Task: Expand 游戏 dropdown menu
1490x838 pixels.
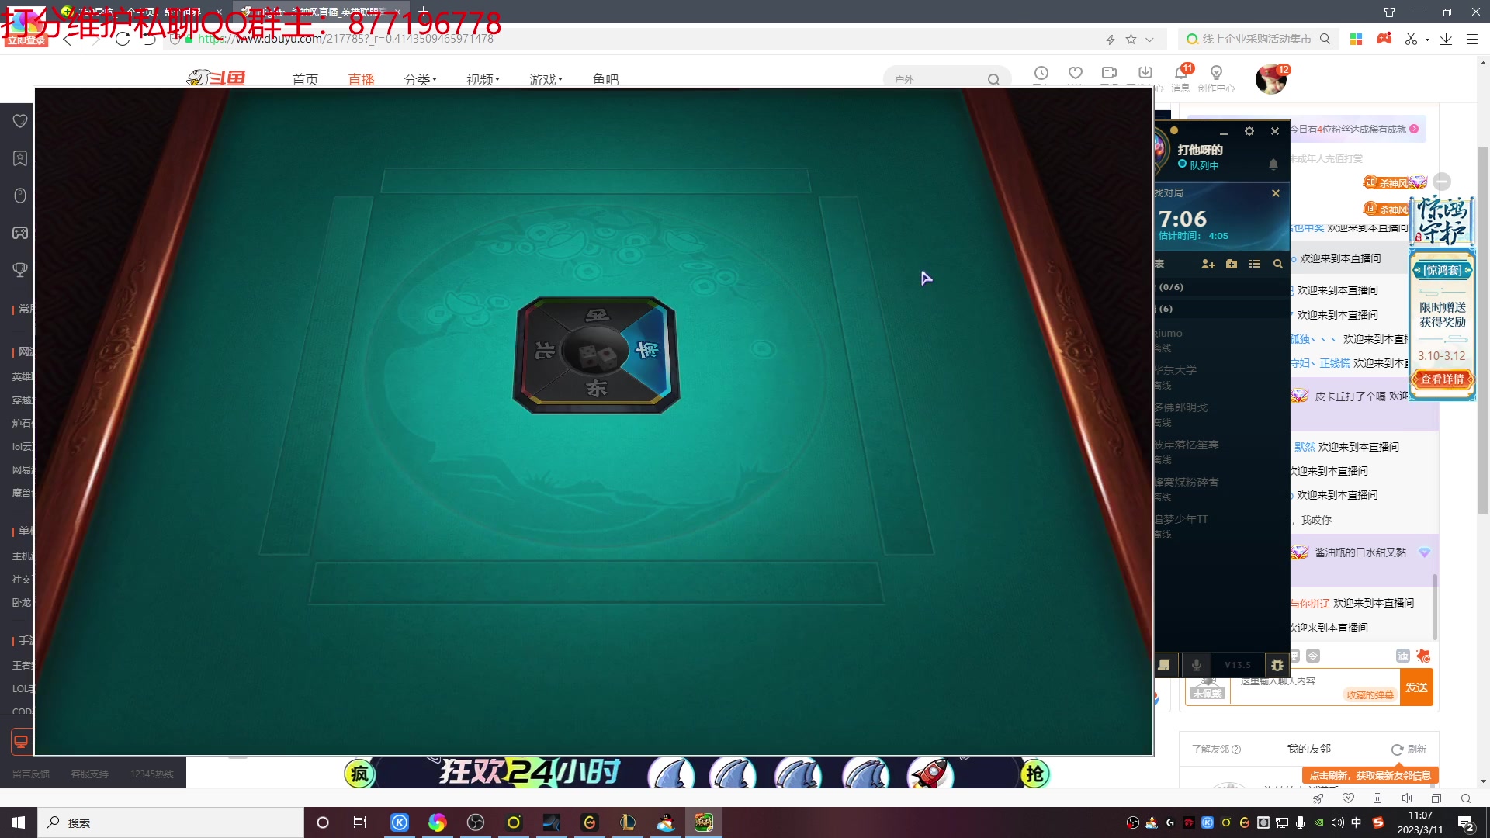Action: pos(546,79)
